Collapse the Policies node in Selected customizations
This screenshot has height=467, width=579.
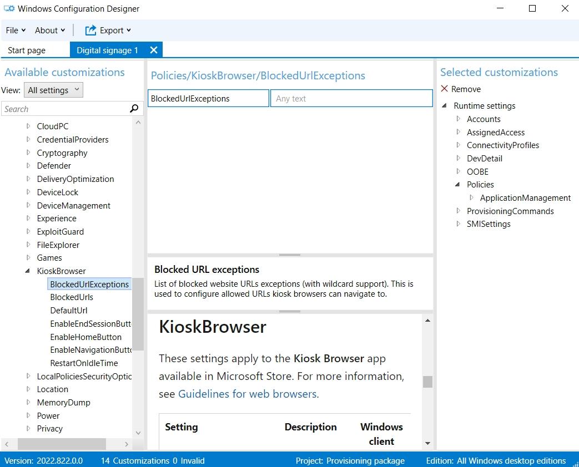pos(458,185)
